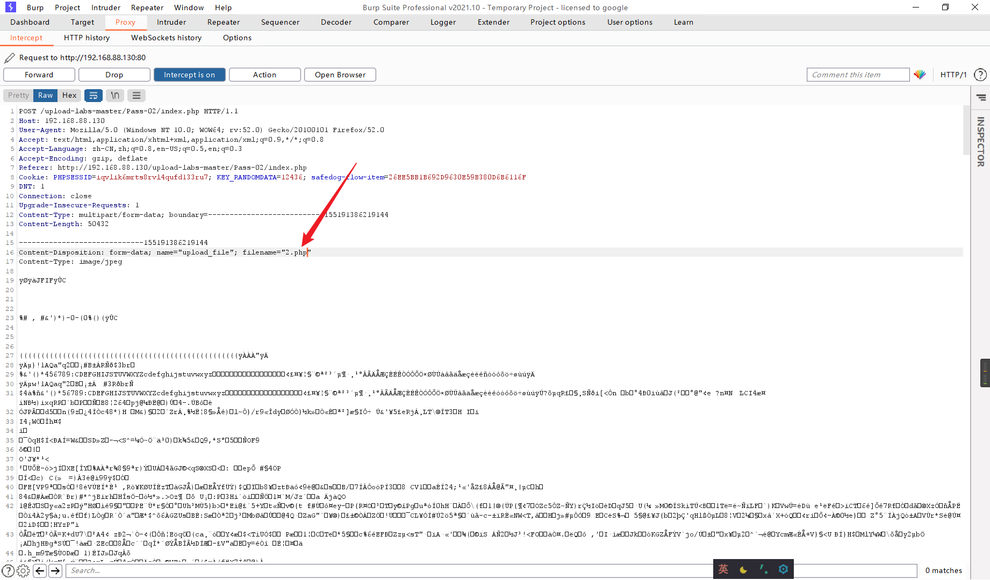990x580 pixels.
Task: Switch to the Logger tab
Action: 443,22
